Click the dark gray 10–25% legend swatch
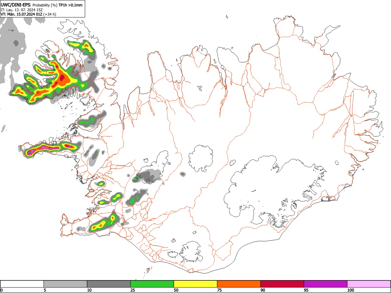The height and width of the screenshot is (293, 391). [x=109, y=284]
